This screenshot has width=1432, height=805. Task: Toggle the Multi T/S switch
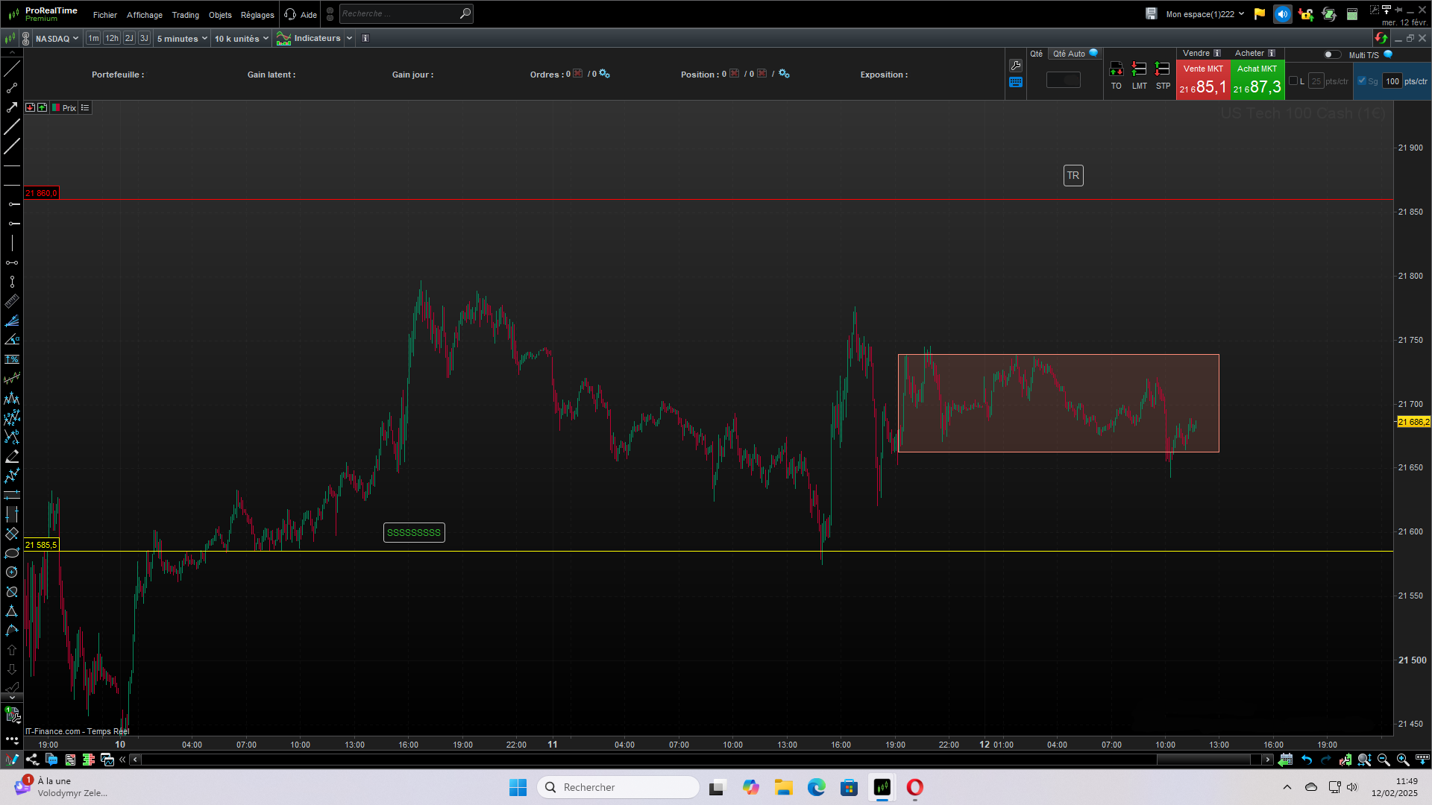(x=1331, y=54)
